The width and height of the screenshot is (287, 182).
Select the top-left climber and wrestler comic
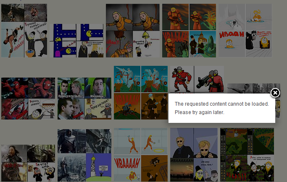click(x=24, y=31)
